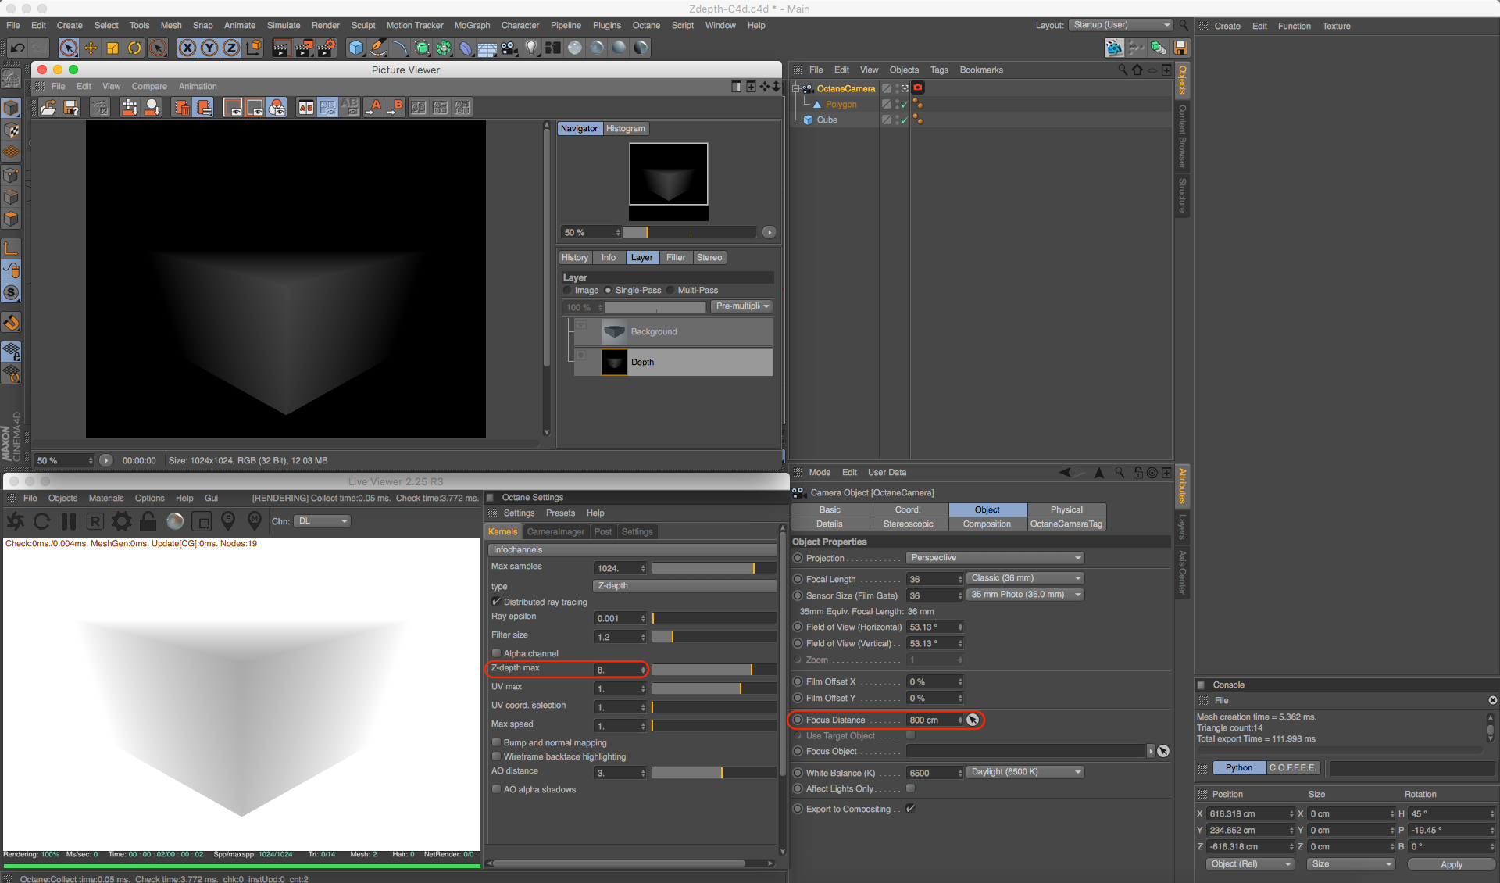1500x883 pixels.
Task: Select the Move tool in the main toolbar
Action: click(x=91, y=48)
